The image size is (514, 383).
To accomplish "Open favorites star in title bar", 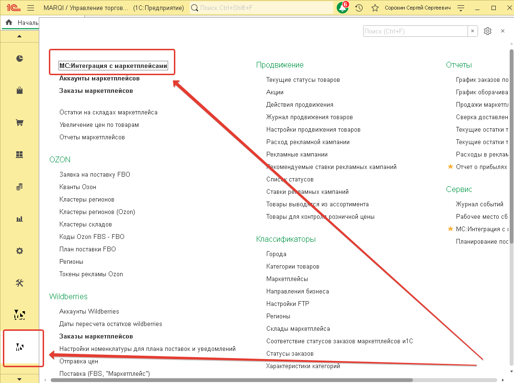I will click(x=375, y=8).
